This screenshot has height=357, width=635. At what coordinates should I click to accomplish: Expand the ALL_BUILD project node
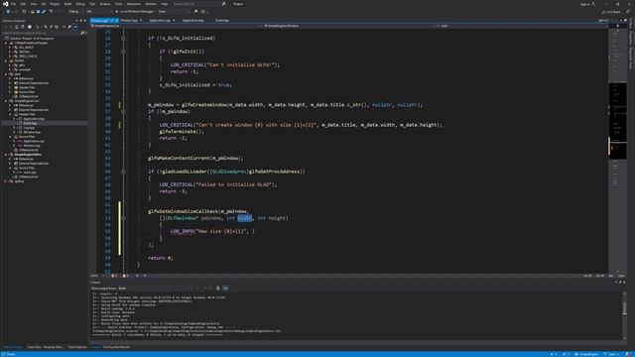pos(10,48)
